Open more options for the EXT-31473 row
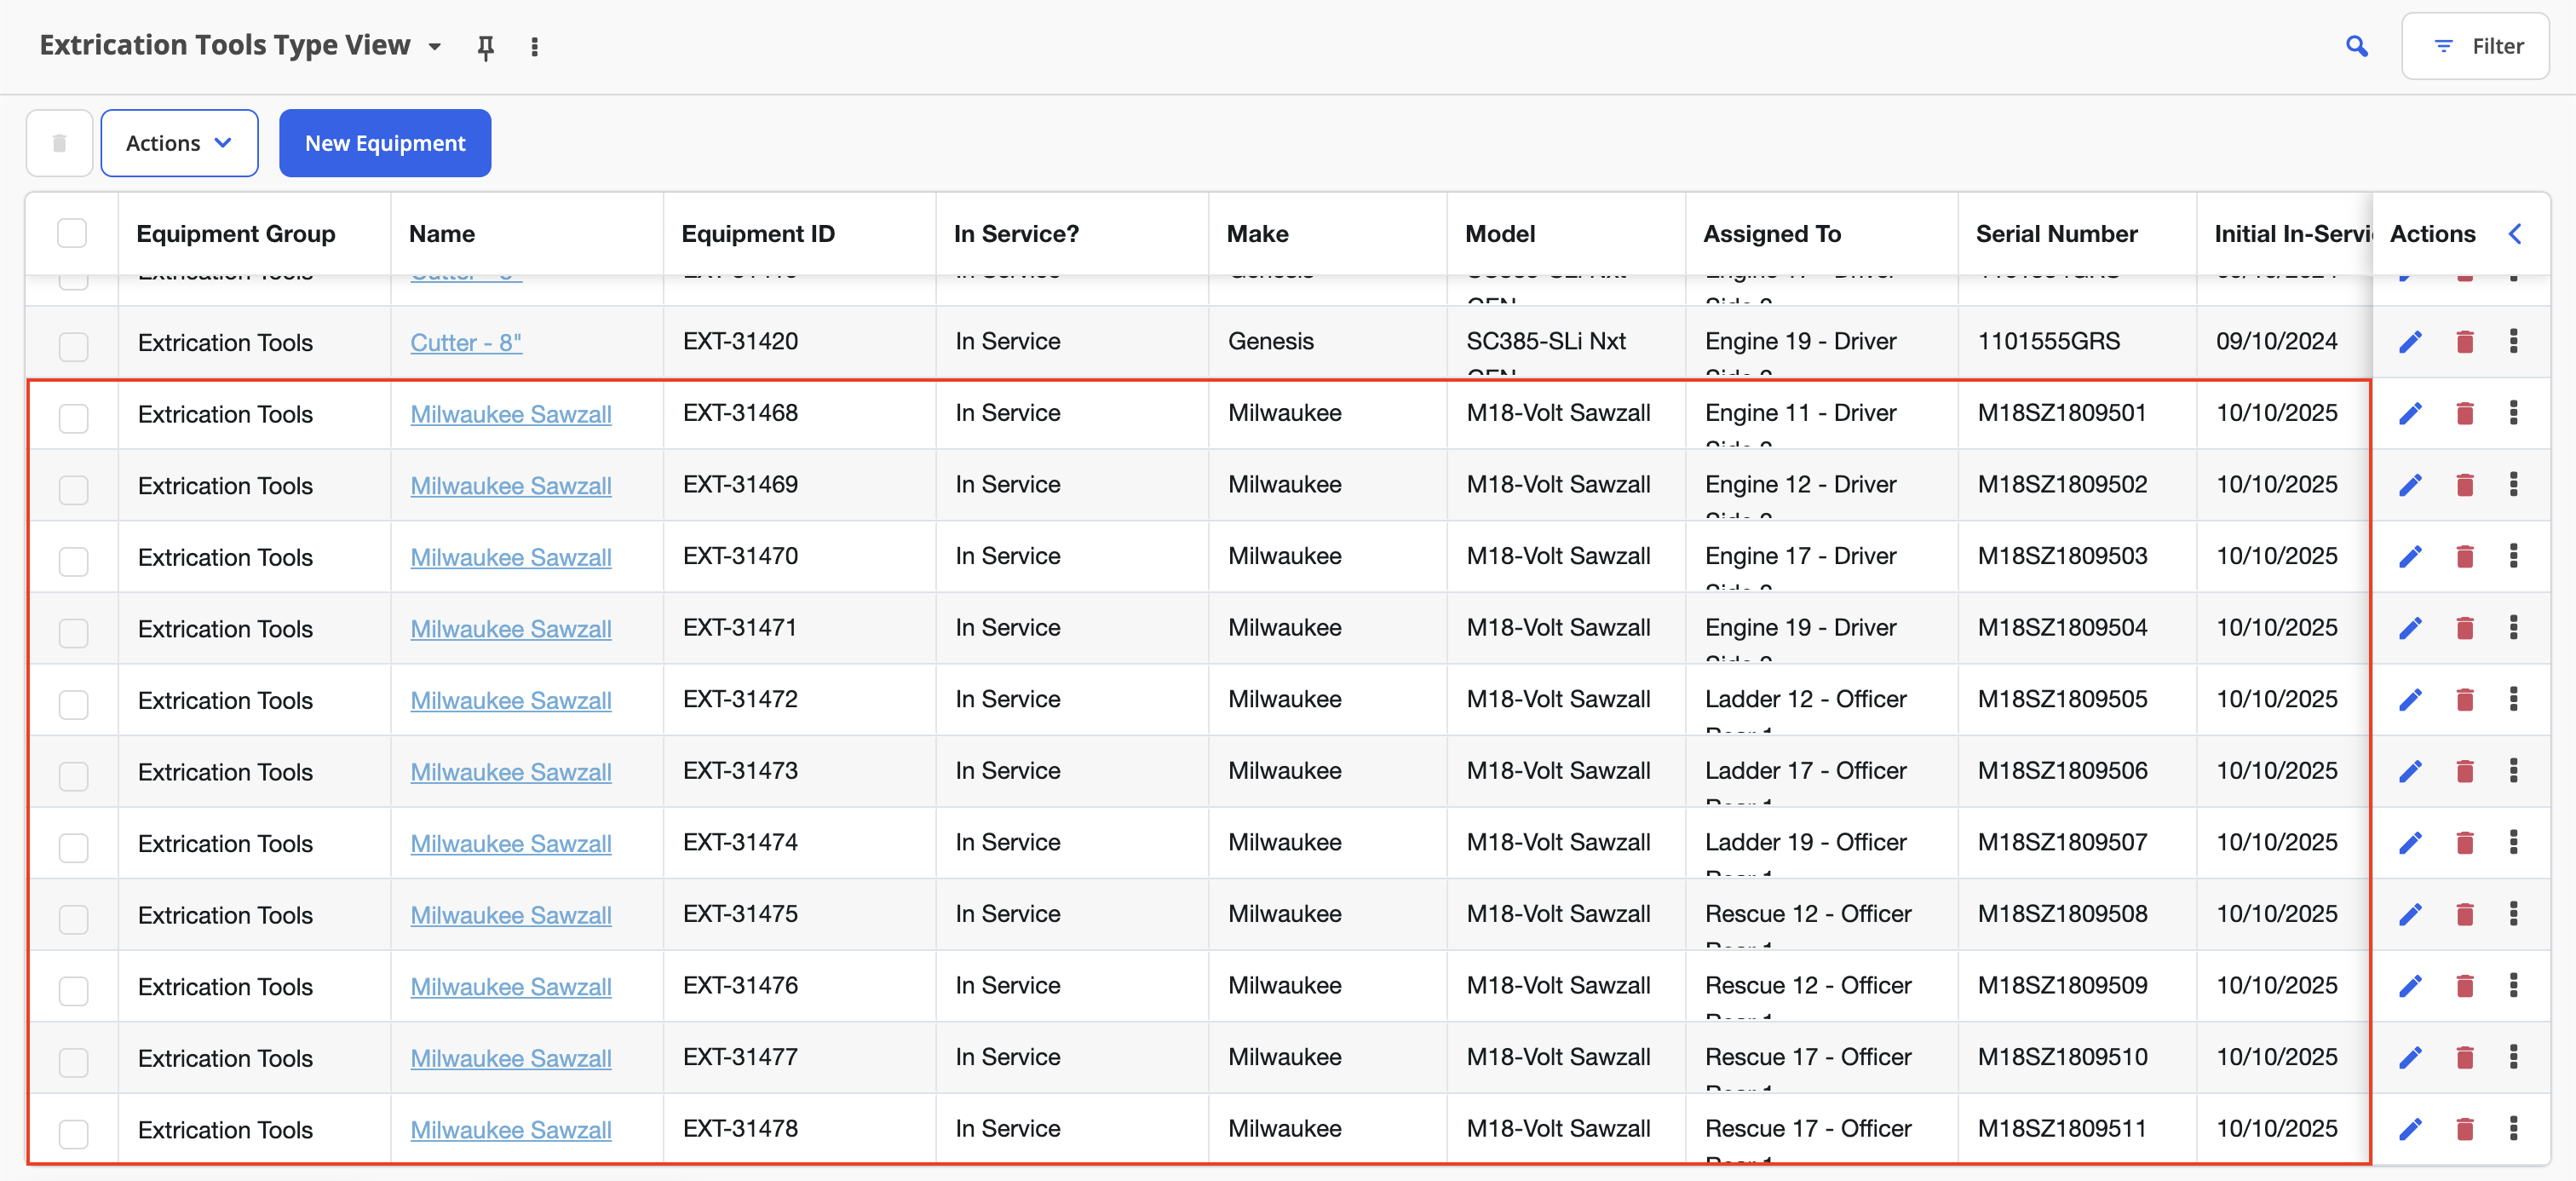The height and width of the screenshot is (1181, 2576). click(2513, 771)
